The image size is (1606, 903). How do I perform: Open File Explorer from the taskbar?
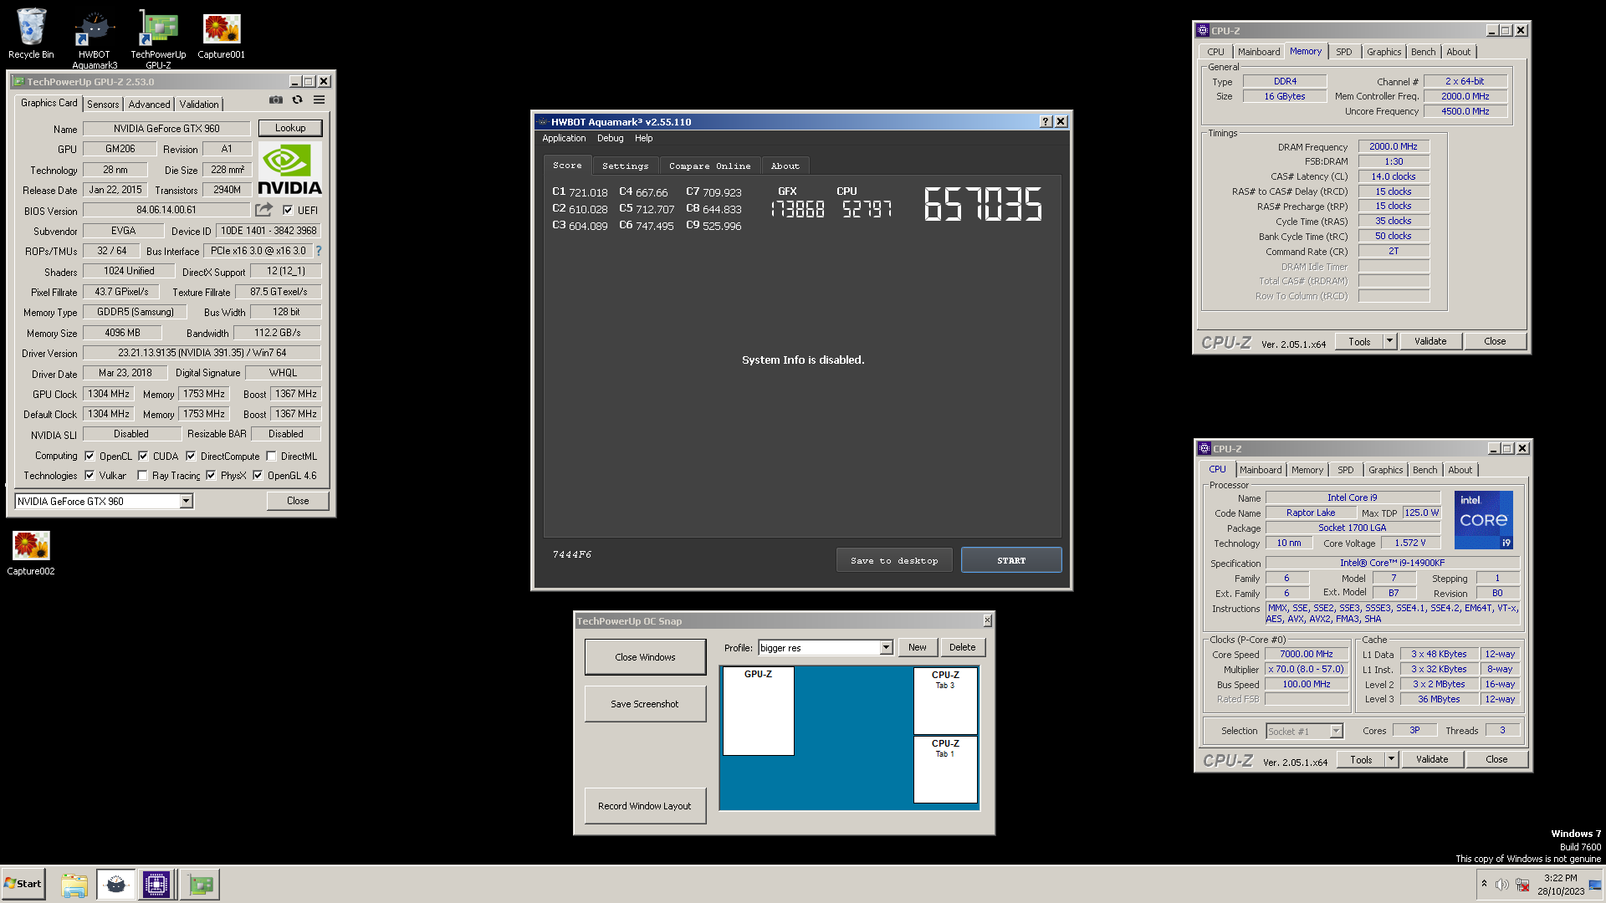(x=74, y=885)
